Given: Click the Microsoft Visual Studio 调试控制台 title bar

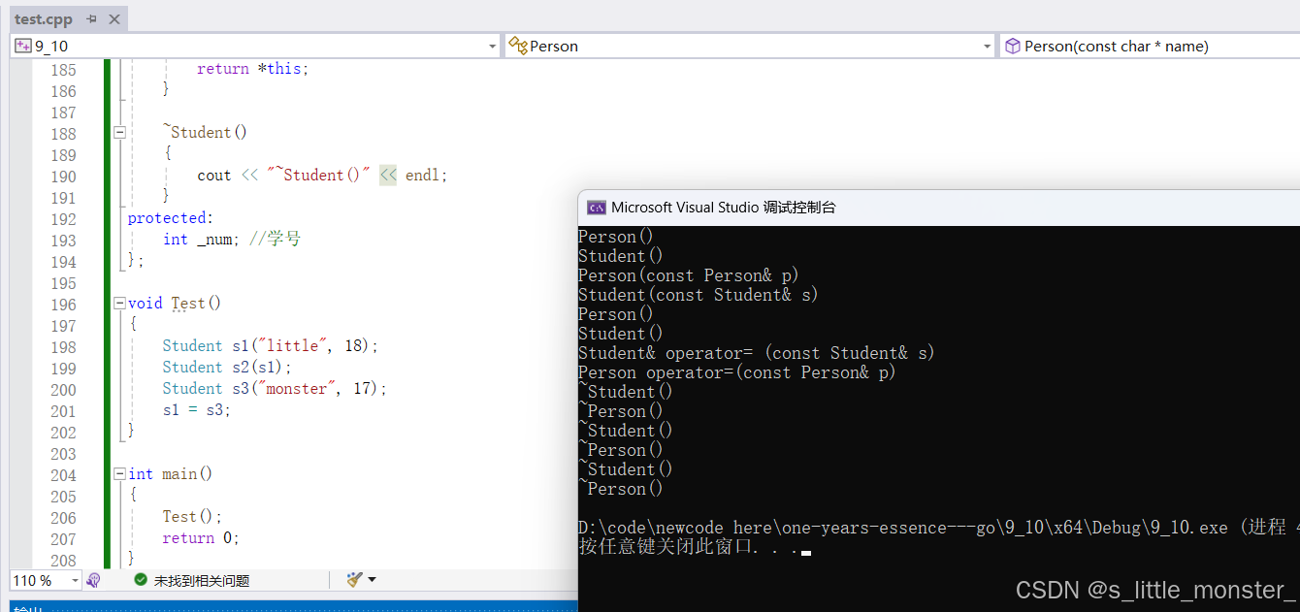Looking at the screenshot, I should click(938, 208).
